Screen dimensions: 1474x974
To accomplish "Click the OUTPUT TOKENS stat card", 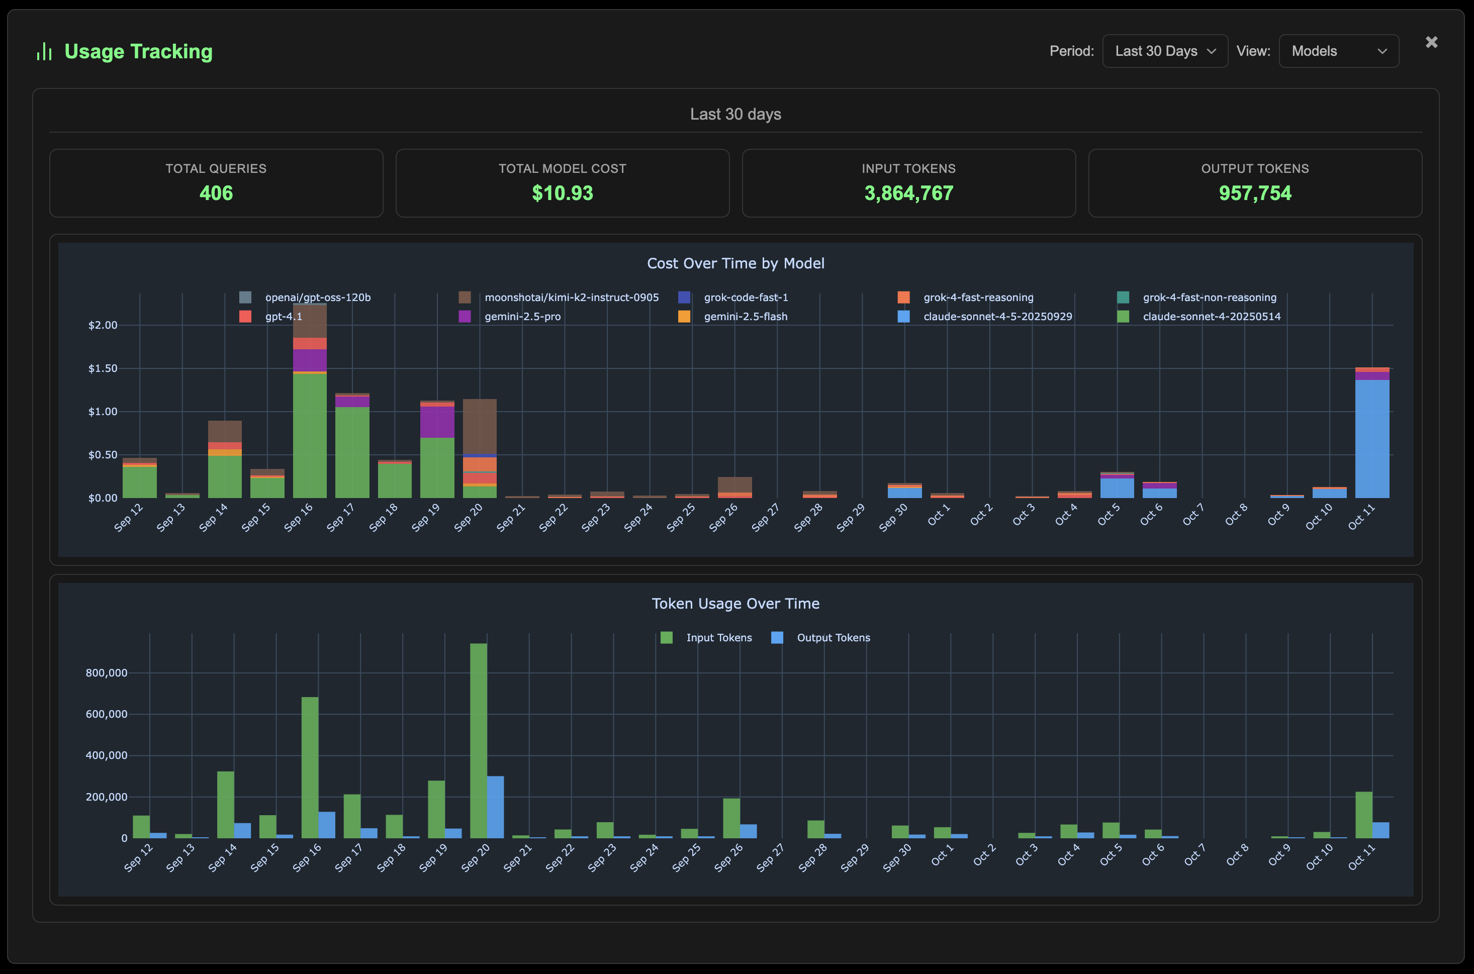I will pos(1255,182).
